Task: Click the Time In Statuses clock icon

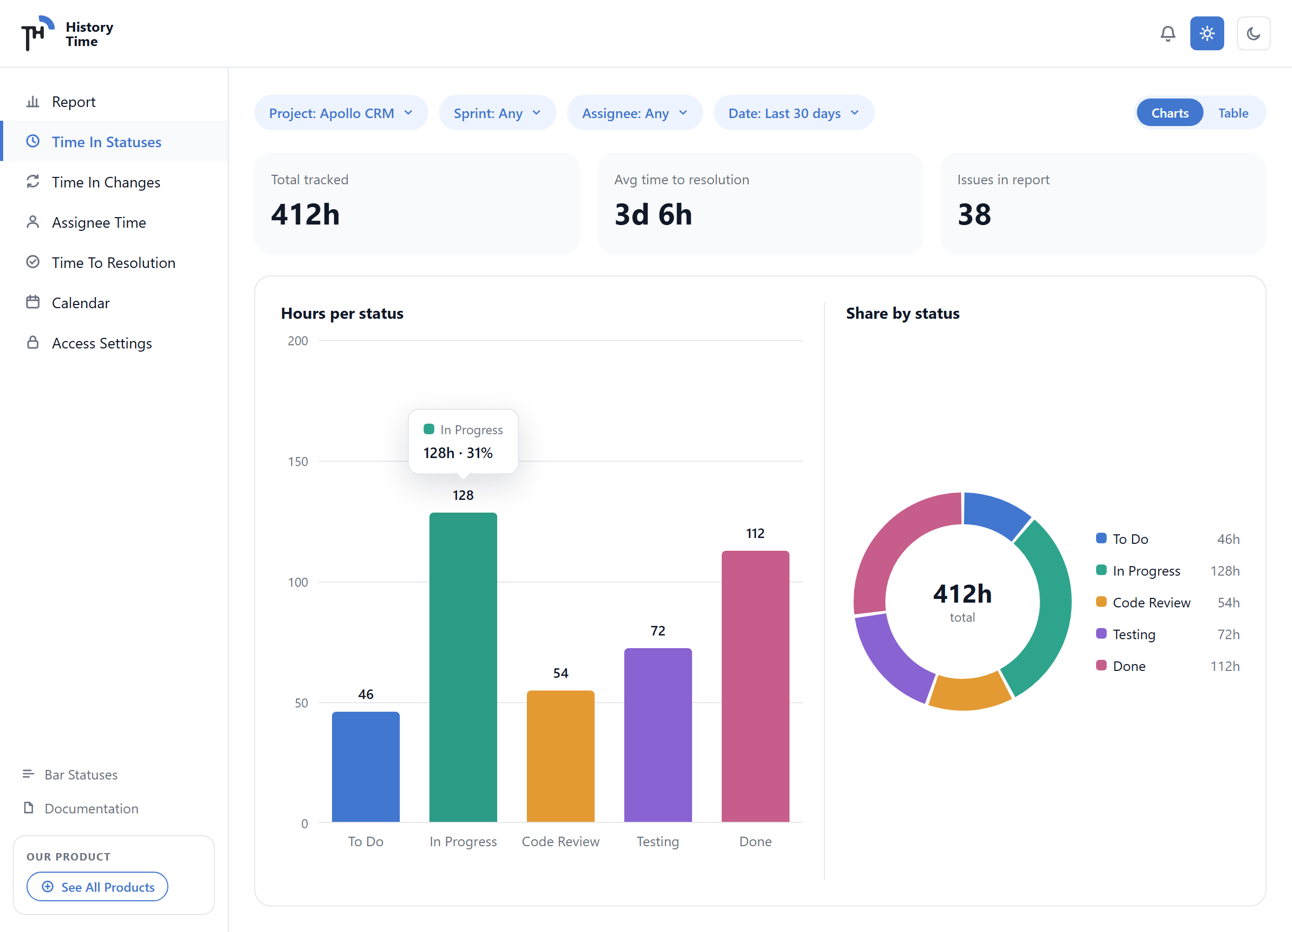Action: (33, 141)
